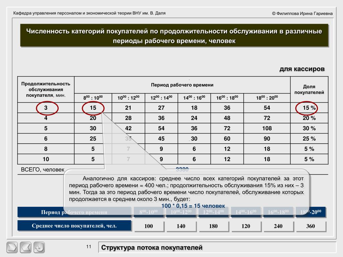The height and width of the screenshot is (257, 343).
Task: Click cell '108' in the 5-minute row
Action: pos(267,128)
